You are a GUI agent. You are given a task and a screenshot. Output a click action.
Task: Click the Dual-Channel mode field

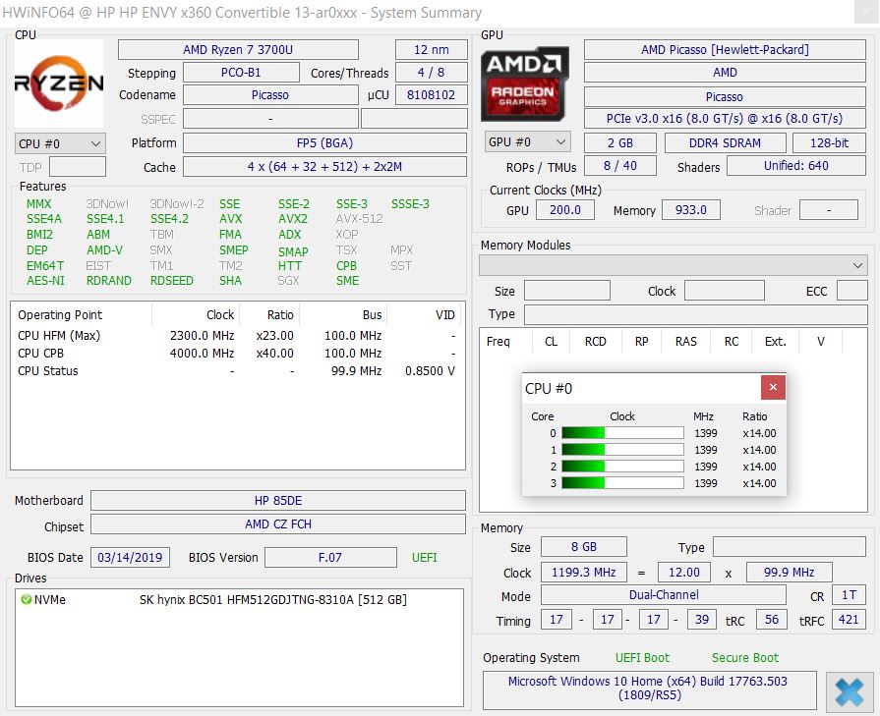point(664,595)
